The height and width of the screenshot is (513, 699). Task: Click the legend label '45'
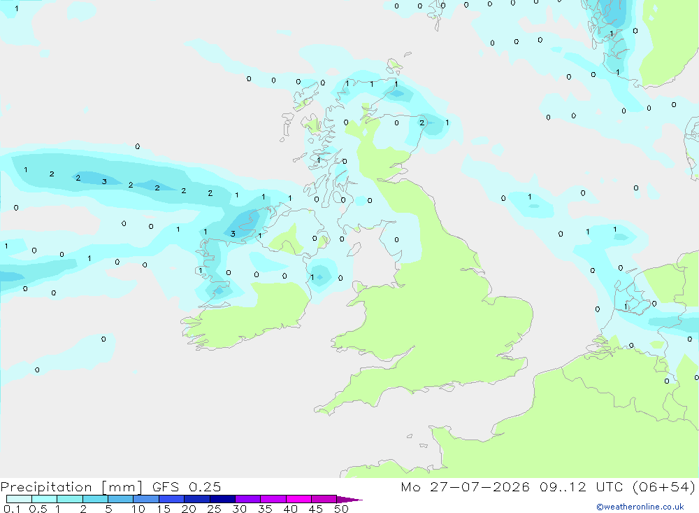click(316, 509)
